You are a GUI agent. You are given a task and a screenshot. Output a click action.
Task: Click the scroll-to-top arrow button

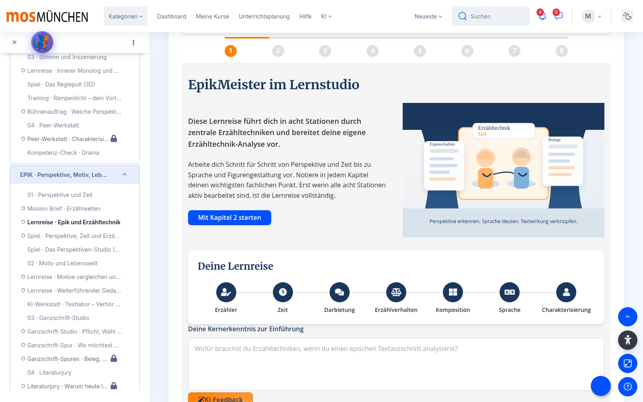tap(627, 317)
